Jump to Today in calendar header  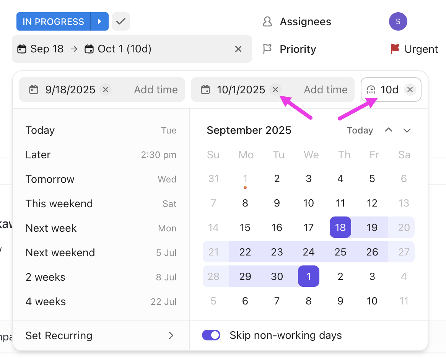[x=360, y=130]
